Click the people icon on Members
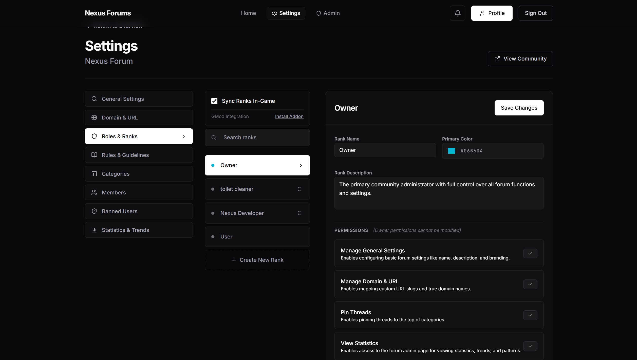The width and height of the screenshot is (637, 360). [94, 192]
